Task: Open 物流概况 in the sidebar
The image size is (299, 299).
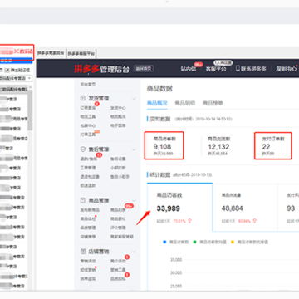Action: pyautogui.click(x=118, y=117)
